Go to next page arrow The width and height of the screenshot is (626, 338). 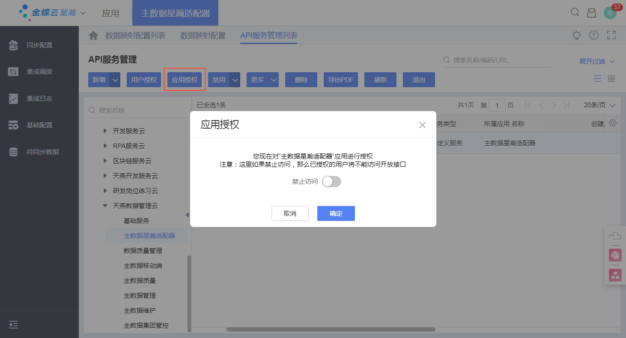pos(554,105)
